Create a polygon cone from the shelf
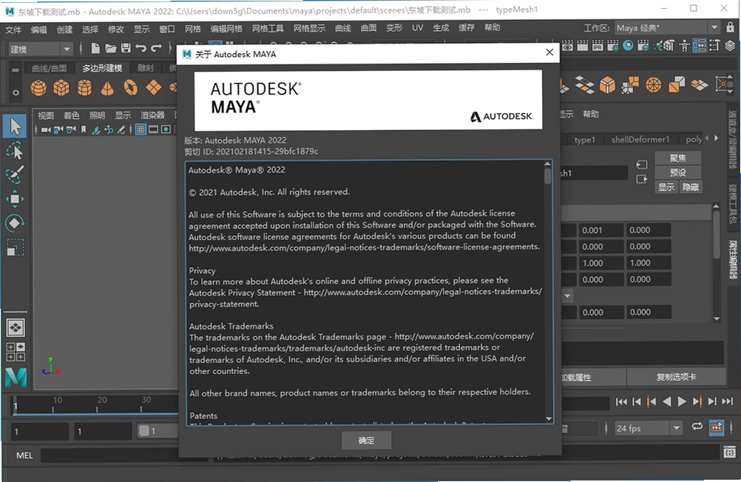 108,88
